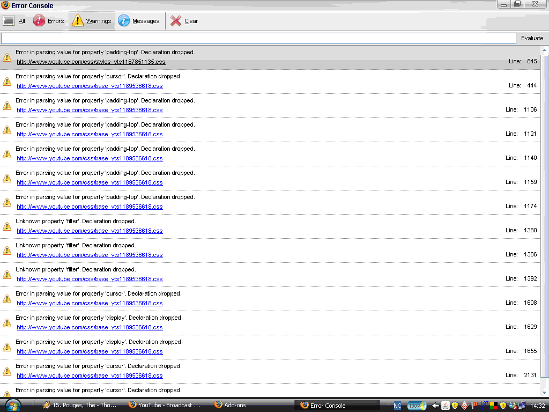
Task: Click warning icon of Line 1629 entry
Action: [x=7, y=323]
